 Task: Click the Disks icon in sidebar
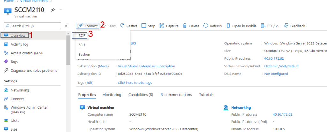point(6,121)
